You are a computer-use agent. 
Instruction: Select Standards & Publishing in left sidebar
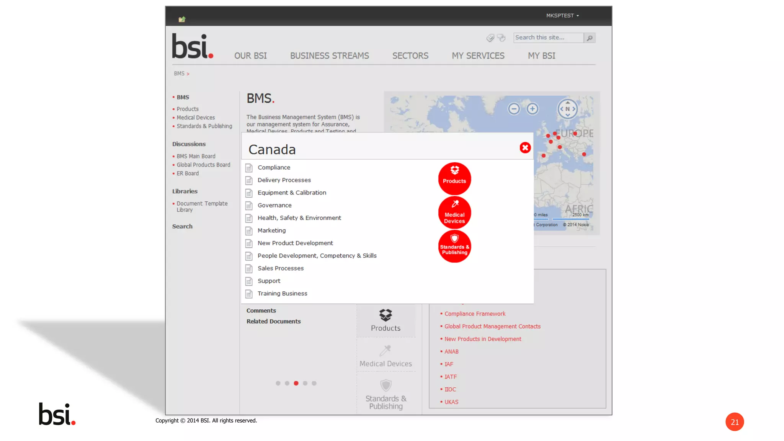pos(204,126)
